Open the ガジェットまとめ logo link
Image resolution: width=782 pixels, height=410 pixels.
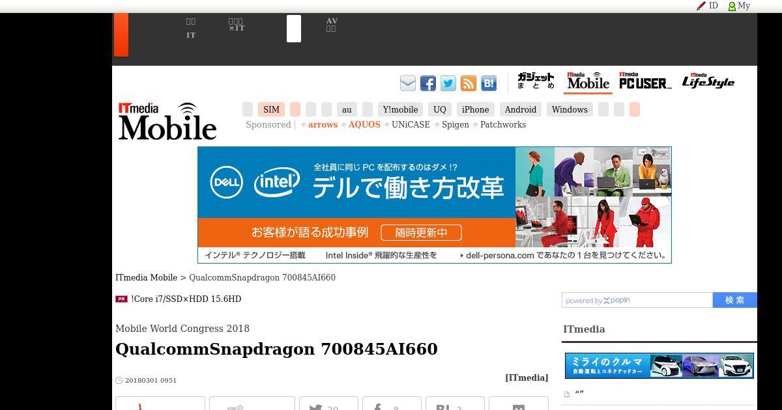(x=536, y=81)
